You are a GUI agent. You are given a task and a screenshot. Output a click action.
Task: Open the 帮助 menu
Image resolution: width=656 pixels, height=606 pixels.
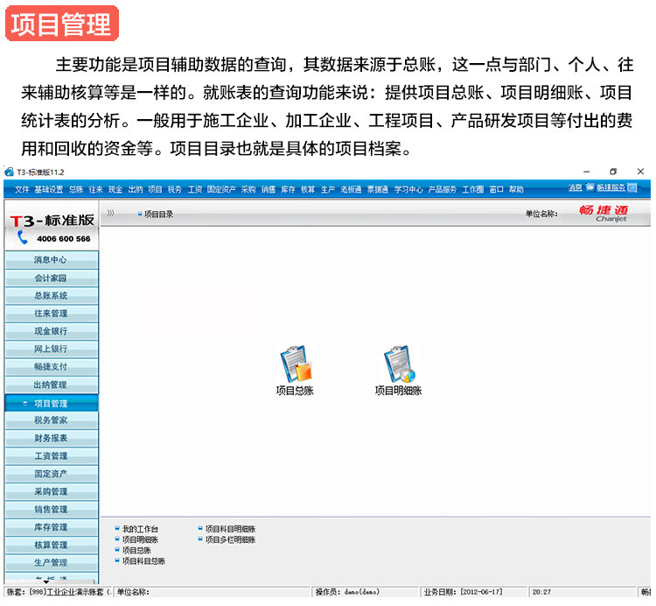coord(516,189)
